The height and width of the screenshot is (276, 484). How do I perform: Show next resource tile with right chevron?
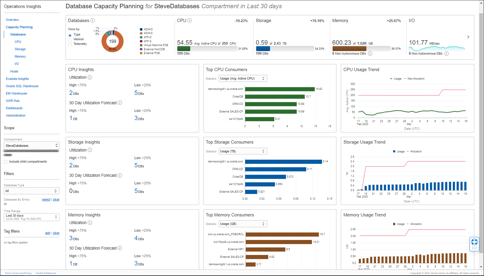468,37
